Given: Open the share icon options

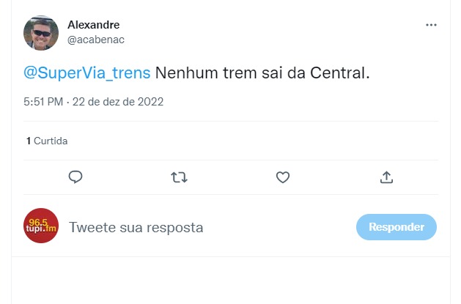Looking at the screenshot, I should 387,177.
